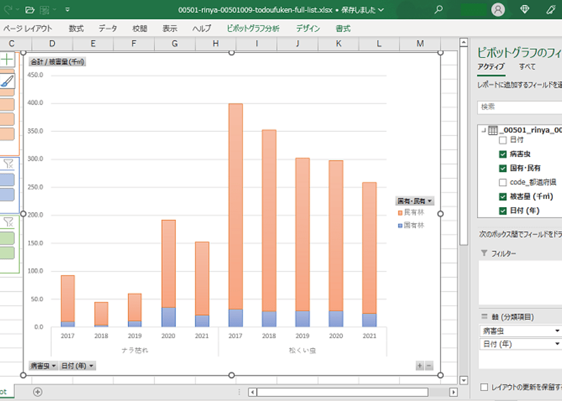The height and width of the screenshot is (401, 562).
Task: Add a new sheet with plus button
Action: [37, 392]
